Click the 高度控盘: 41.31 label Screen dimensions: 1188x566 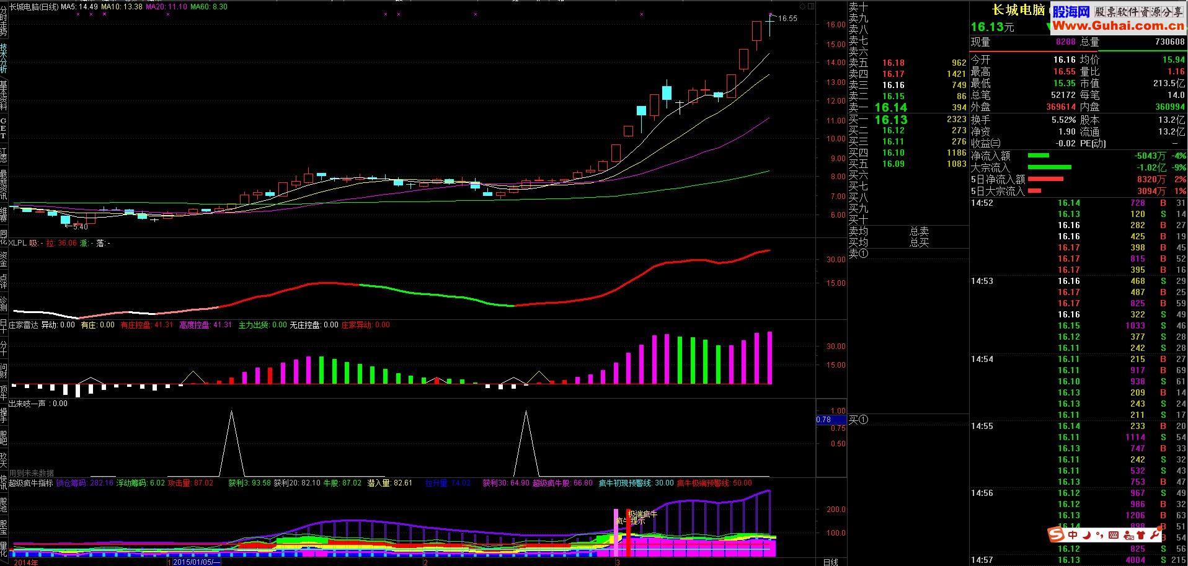pos(205,325)
